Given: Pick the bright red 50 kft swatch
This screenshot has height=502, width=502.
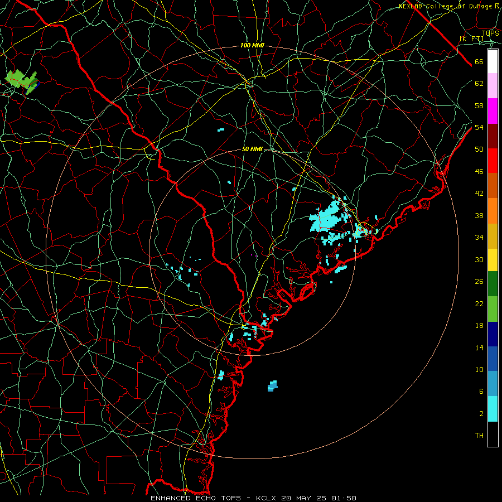Looking at the screenshot, I should coord(493,161).
